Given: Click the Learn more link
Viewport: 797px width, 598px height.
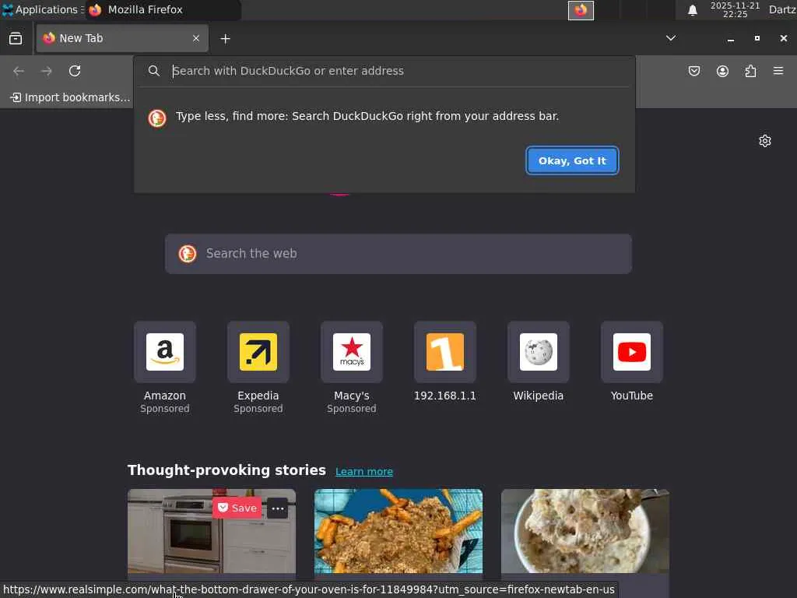Looking at the screenshot, I should [364, 471].
